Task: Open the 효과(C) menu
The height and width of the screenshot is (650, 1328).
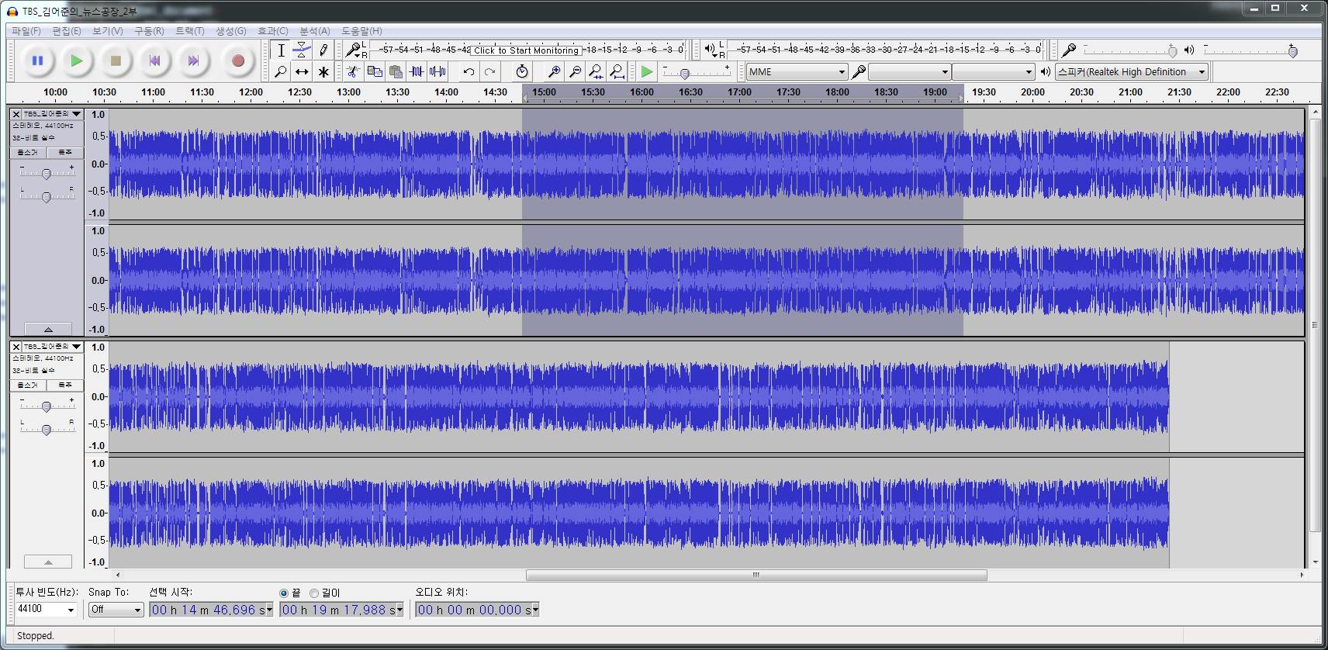Action: pyautogui.click(x=272, y=31)
